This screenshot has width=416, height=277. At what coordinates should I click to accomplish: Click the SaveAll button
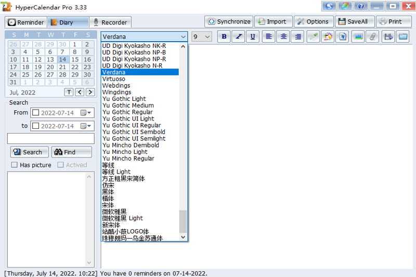pos(355,21)
